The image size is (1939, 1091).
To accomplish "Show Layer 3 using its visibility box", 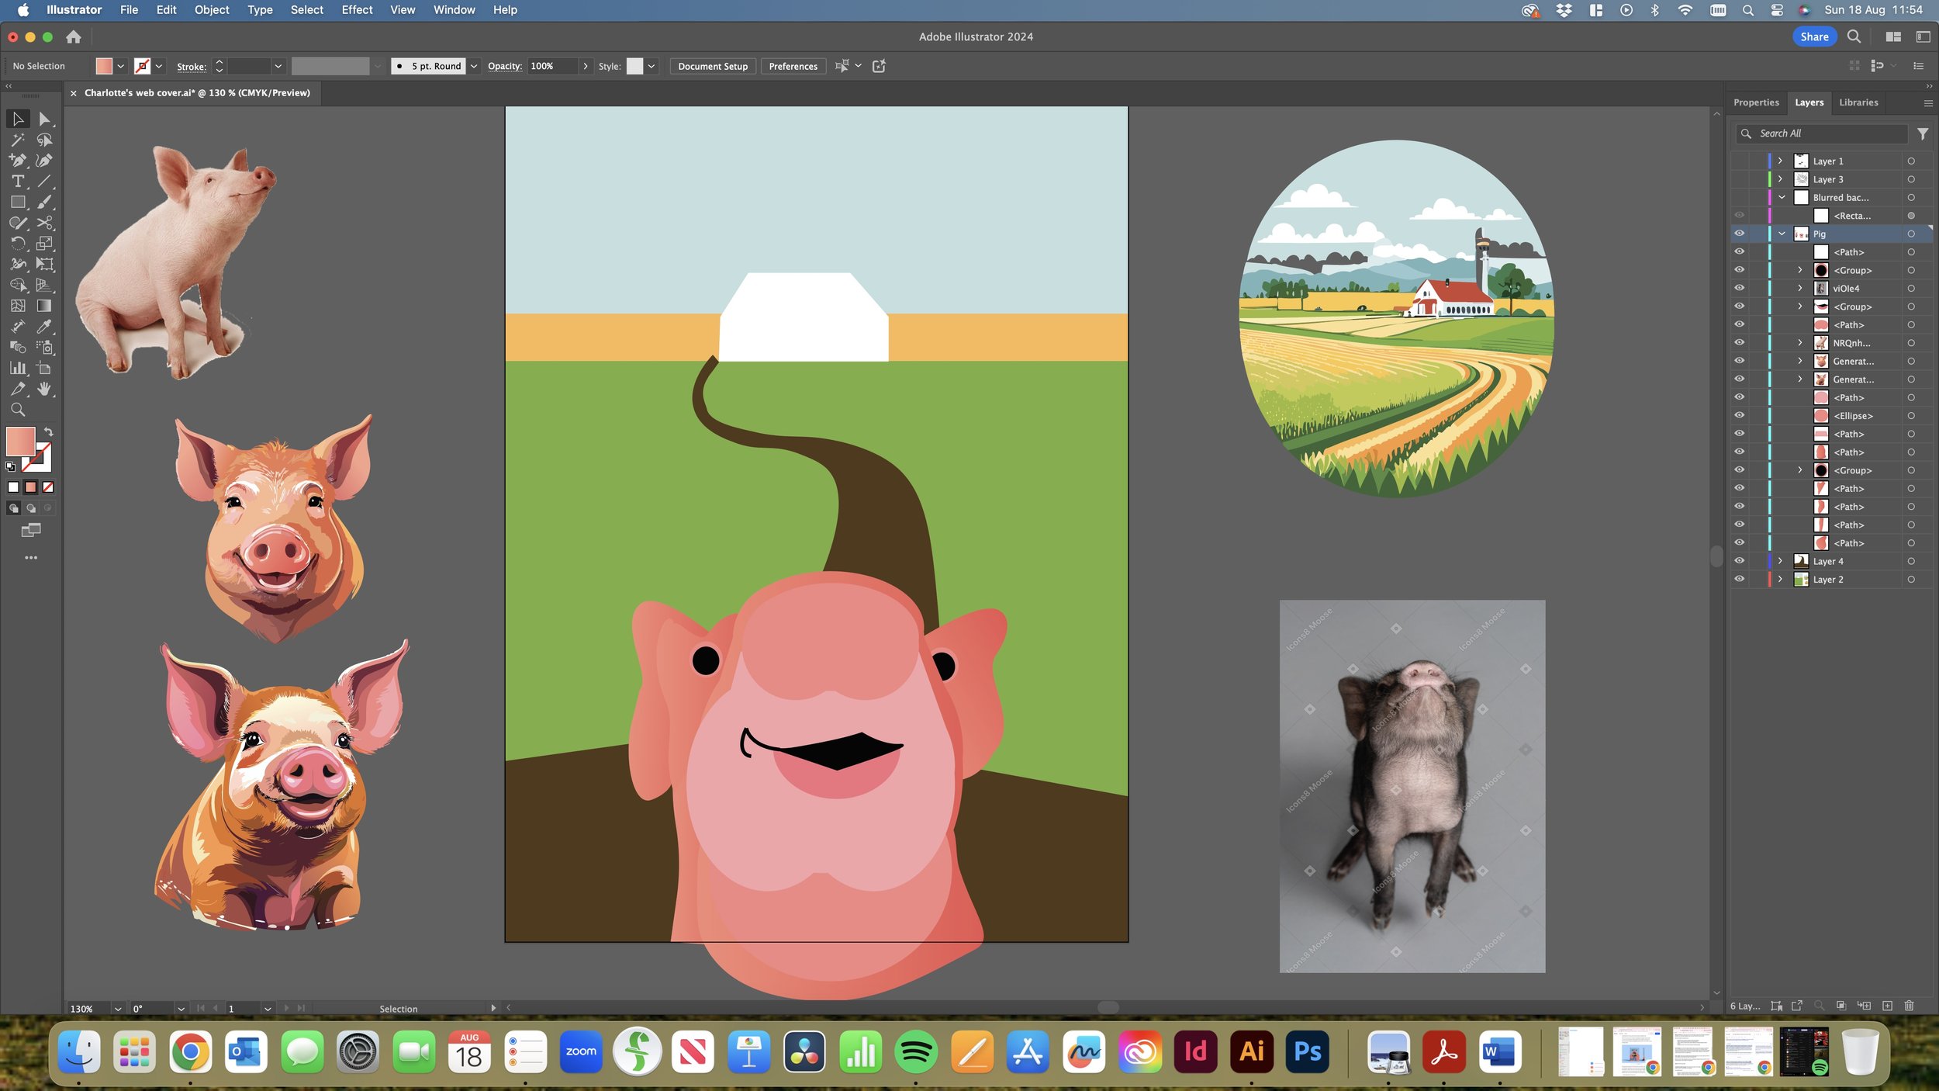I will tap(1739, 179).
